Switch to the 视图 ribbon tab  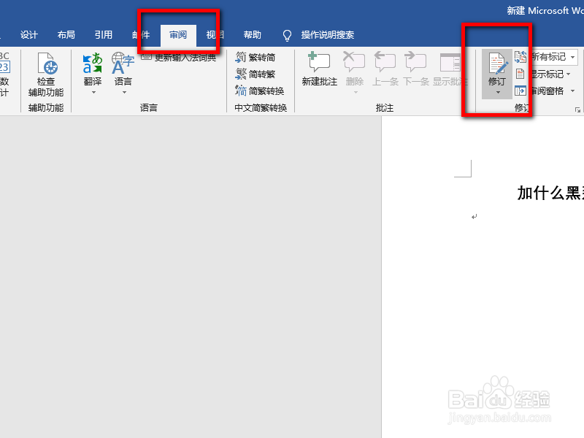point(215,34)
